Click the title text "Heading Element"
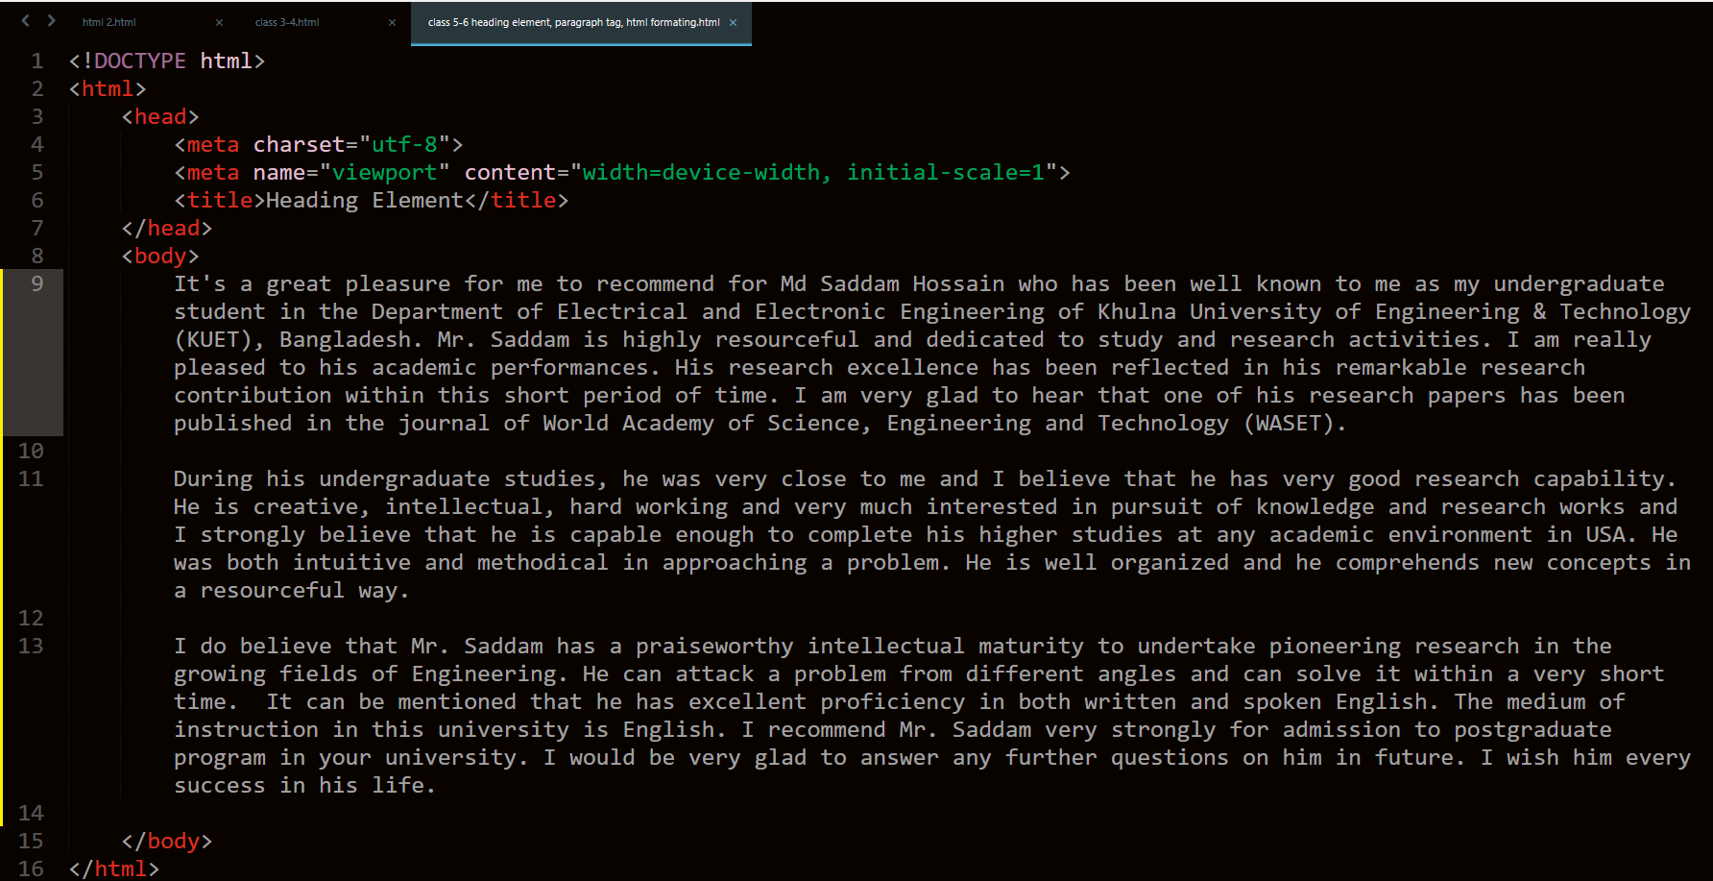The width and height of the screenshot is (1713, 881). (x=365, y=200)
